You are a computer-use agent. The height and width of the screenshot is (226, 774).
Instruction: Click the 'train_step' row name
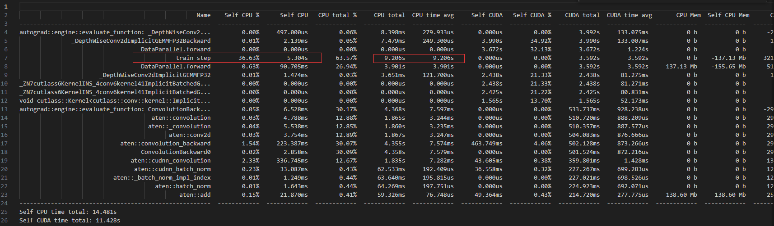coord(193,58)
